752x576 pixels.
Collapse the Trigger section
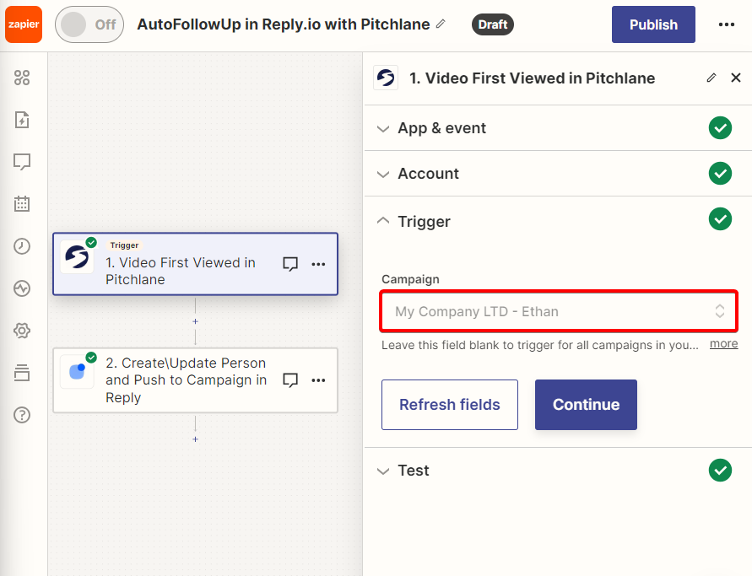pyautogui.click(x=558, y=221)
